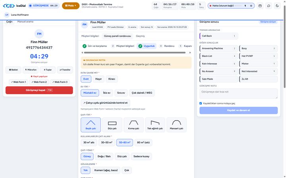286x178 pixels.
Task: Click Görüşmeyi kapat red button
Action: [x=39, y=90]
